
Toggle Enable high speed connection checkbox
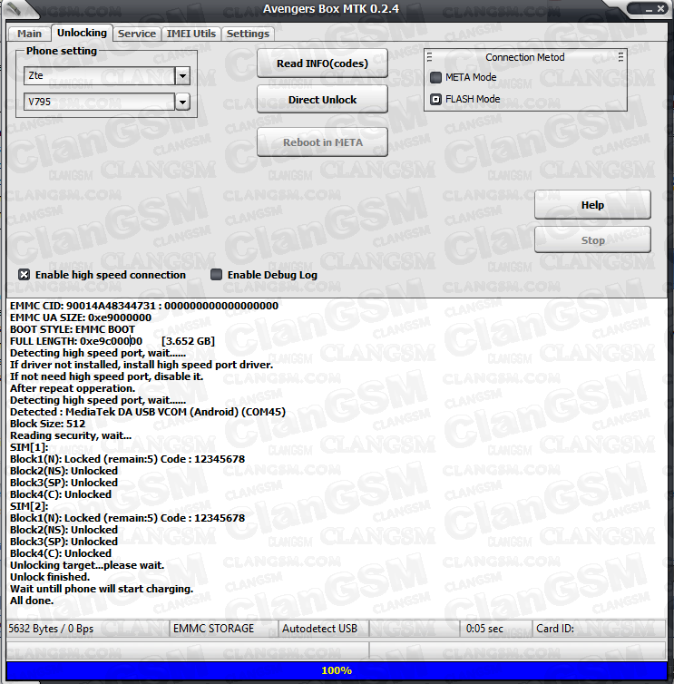point(24,274)
